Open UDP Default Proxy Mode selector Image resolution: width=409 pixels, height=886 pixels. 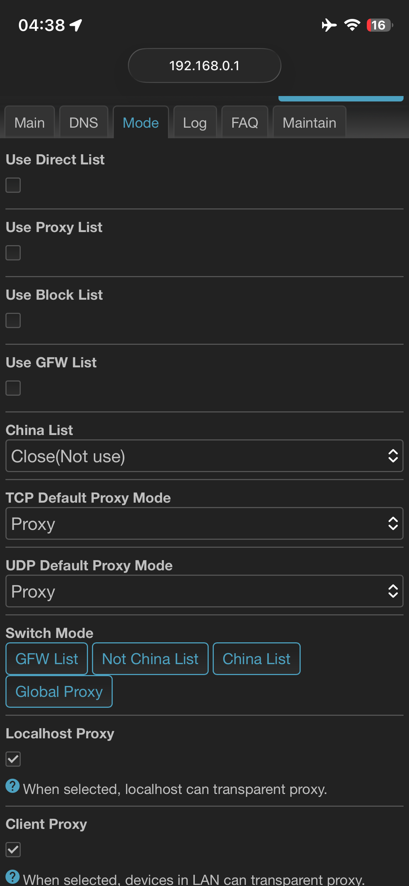pos(204,591)
